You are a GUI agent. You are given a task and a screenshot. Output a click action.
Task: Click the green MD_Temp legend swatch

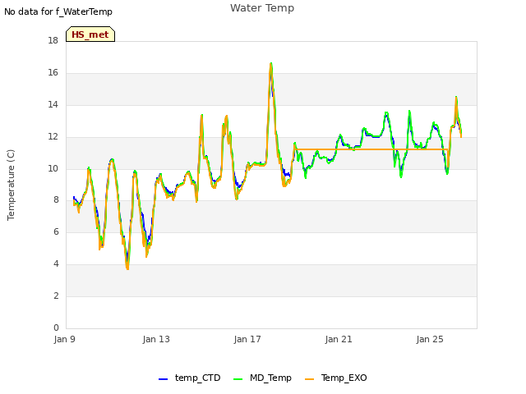tap(238, 379)
